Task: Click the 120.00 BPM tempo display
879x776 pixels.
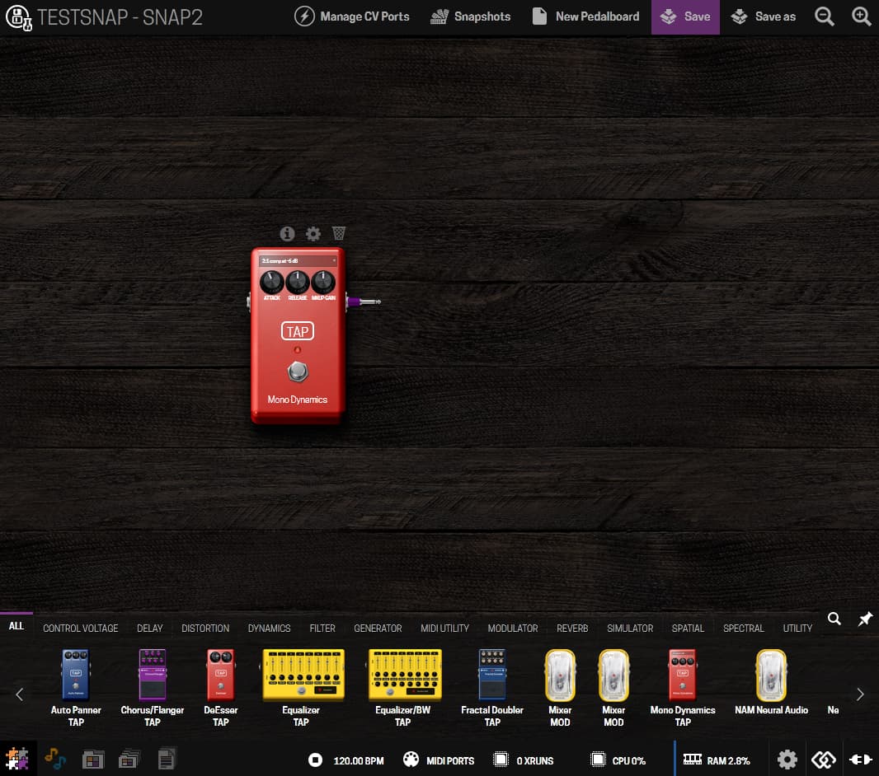Action: pyautogui.click(x=358, y=760)
